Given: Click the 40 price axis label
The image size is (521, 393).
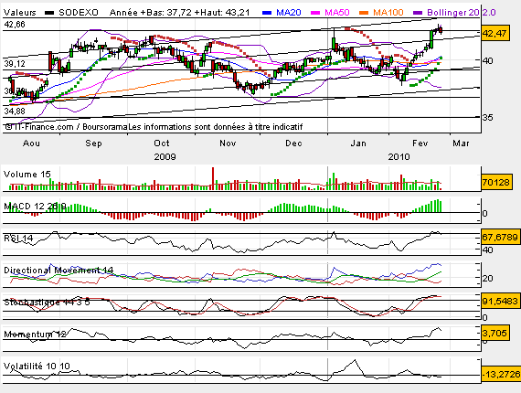Looking at the screenshot, I should point(488,61).
